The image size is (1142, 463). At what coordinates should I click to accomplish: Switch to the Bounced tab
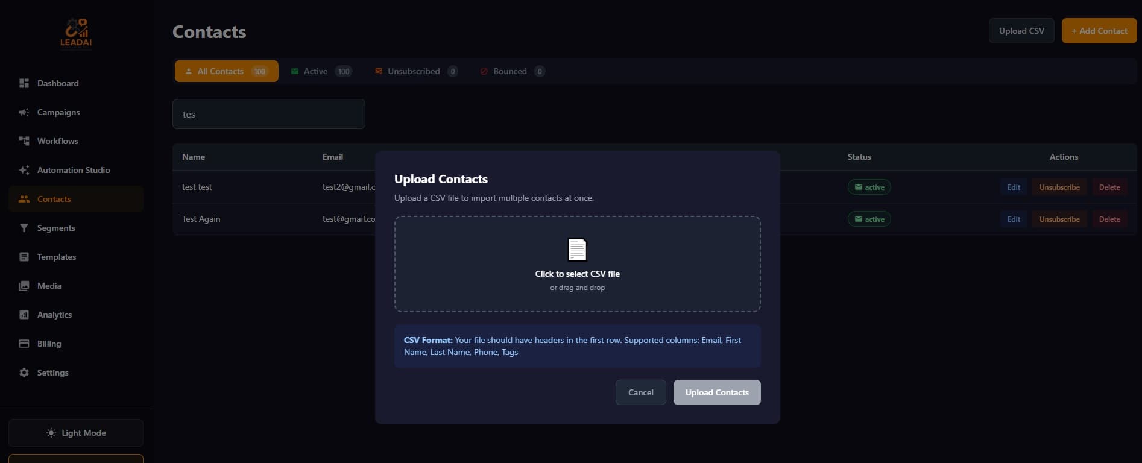pyautogui.click(x=513, y=71)
